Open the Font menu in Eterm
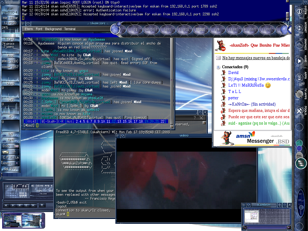The width and height of the screenshot is (308, 231). pos(39,29)
